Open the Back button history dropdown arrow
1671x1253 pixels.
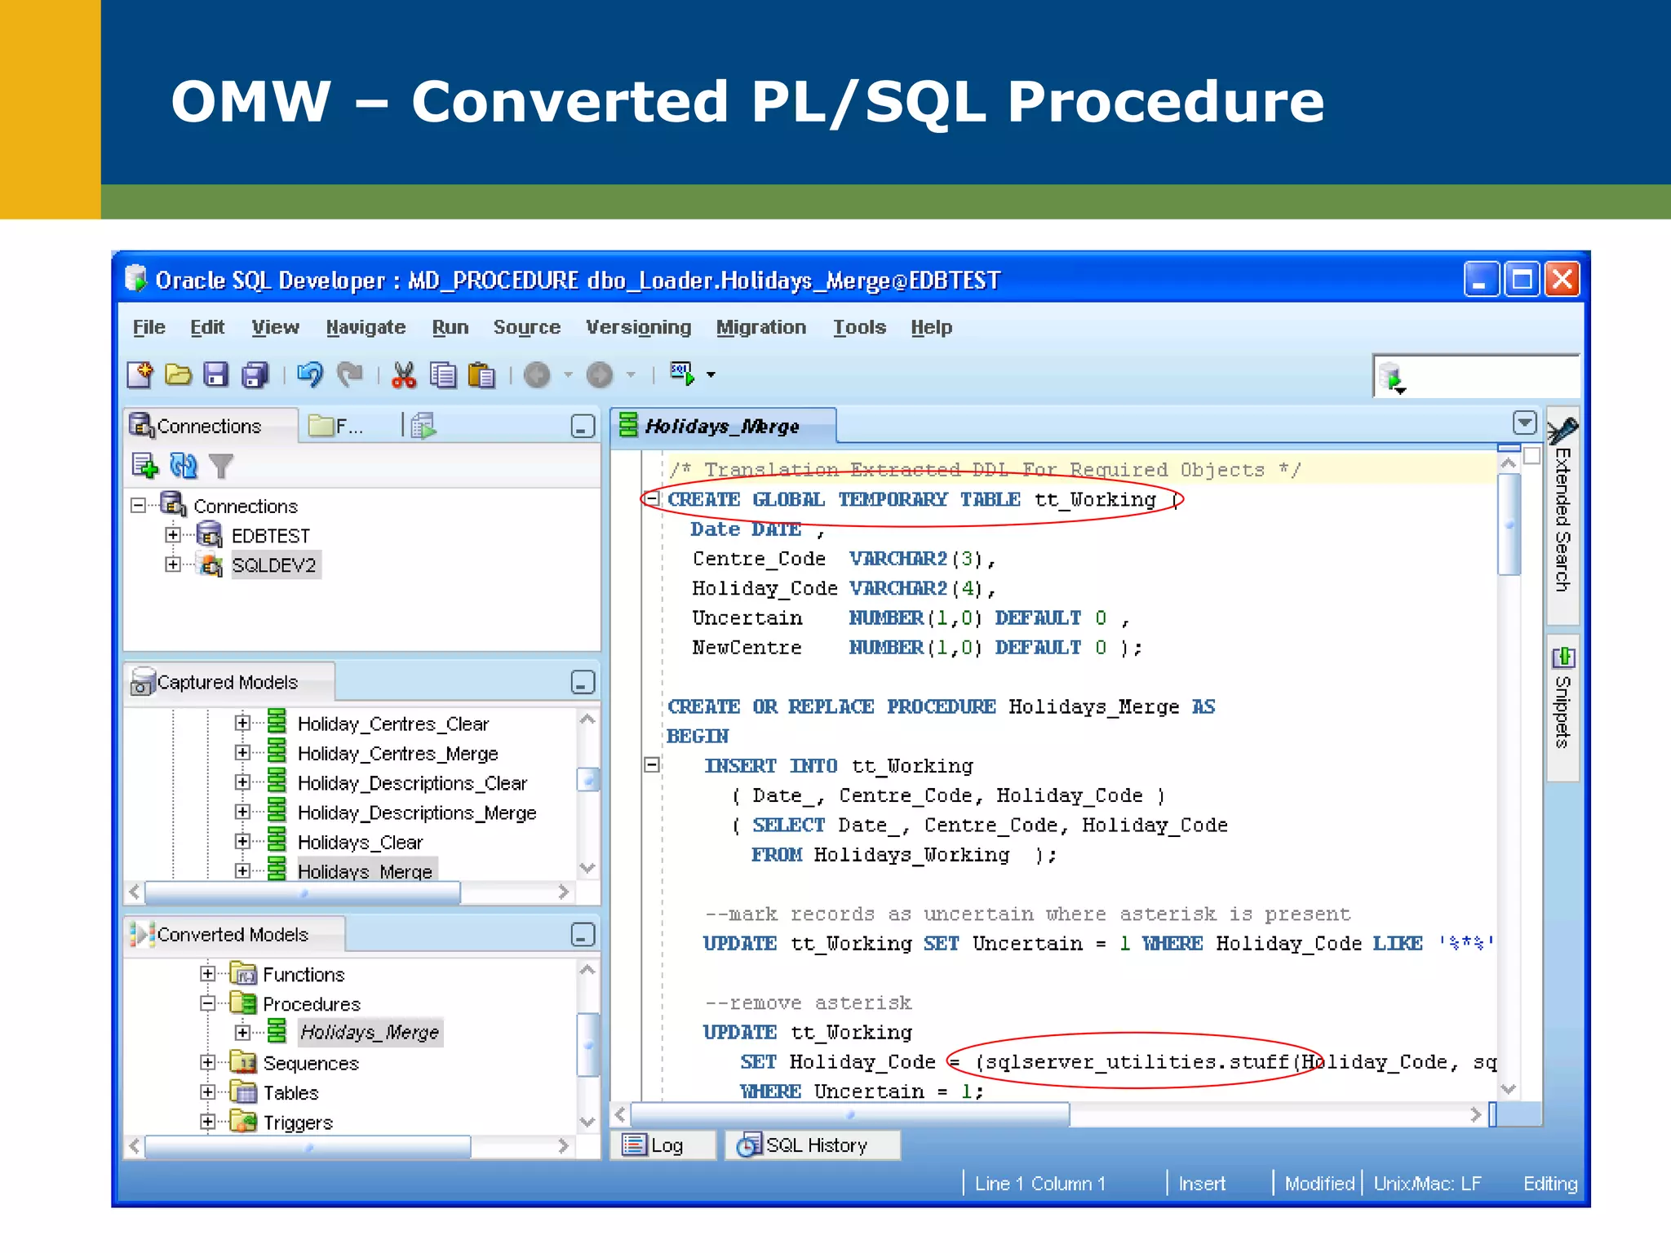tap(568, 375)
